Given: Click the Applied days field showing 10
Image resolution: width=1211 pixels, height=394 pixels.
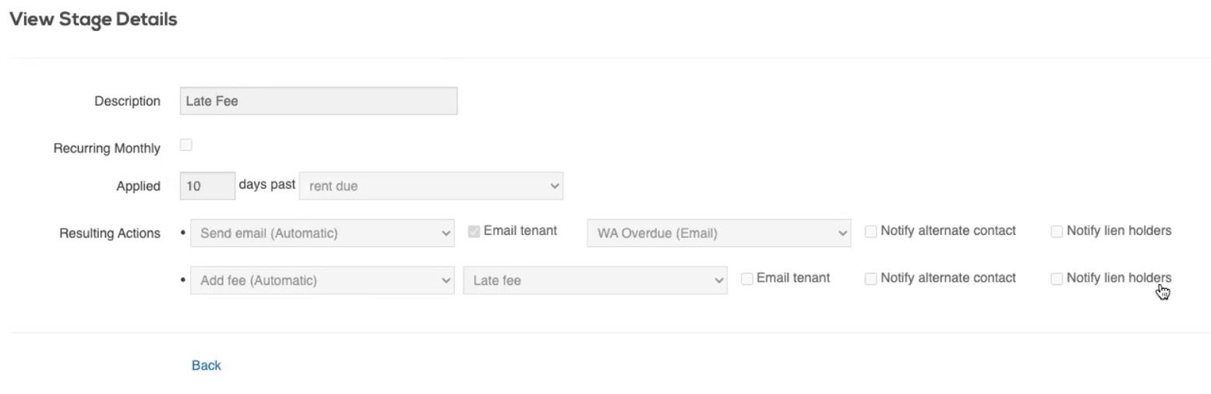Looking at the screenshot, I should pos(207,186).
